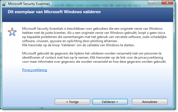Click the 'Microsoft Security Essentials' title bar text

pos(29,4)
